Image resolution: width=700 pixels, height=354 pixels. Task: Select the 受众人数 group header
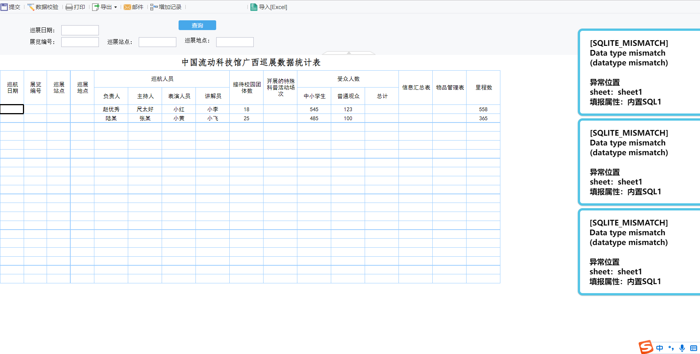pos(348,79)
